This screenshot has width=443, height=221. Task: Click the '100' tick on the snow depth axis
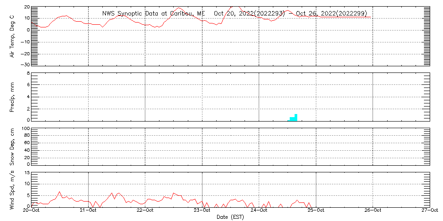point(25,129)
